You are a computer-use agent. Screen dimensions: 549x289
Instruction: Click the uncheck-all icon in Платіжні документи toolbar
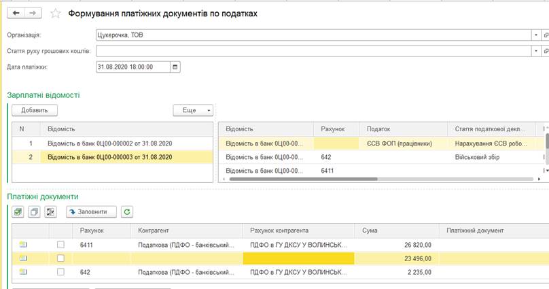coord(34,211)
